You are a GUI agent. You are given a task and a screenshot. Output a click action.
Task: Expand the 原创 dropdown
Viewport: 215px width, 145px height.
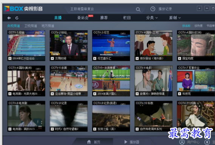(x=175, y=18)
